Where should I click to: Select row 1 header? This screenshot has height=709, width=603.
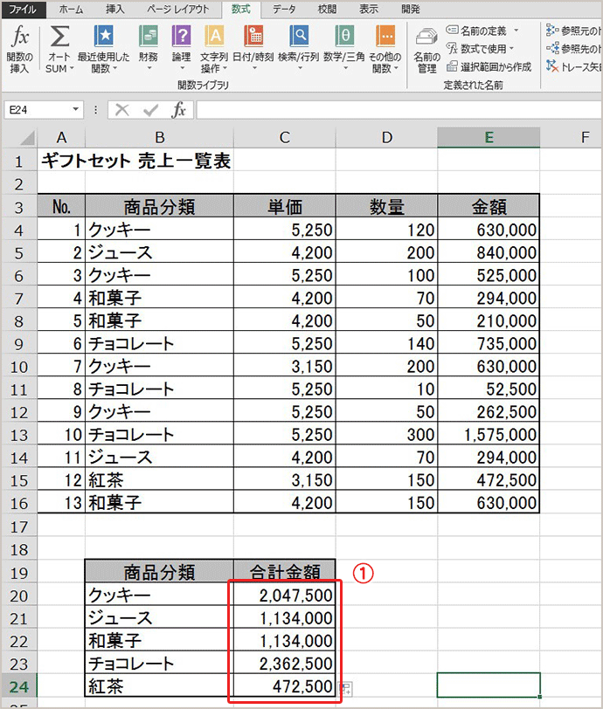pos(19,161)
